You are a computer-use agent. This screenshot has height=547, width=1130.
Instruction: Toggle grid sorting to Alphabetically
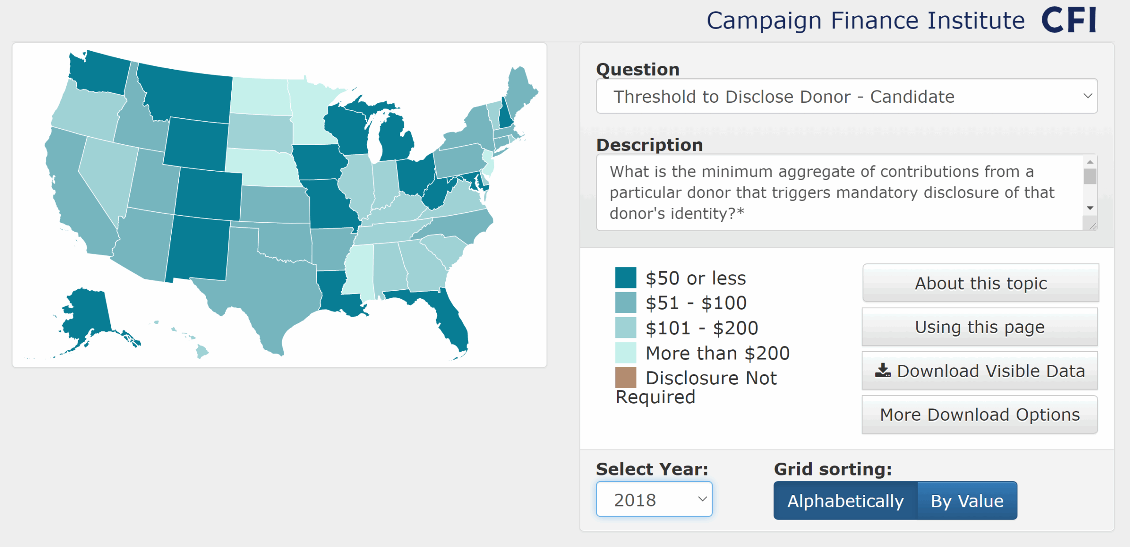[845, 500]
